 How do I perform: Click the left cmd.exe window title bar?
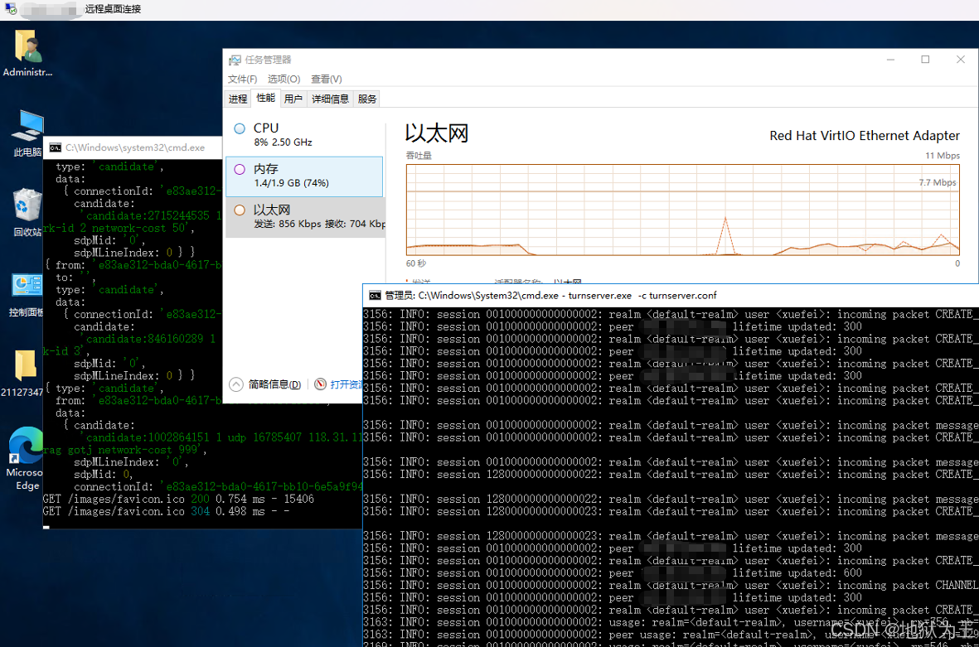[x=133, y=147]
